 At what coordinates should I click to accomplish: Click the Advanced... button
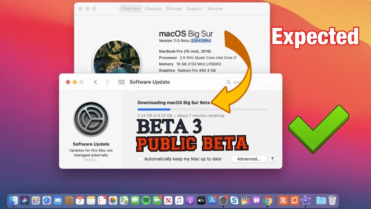tap(249, 159)
